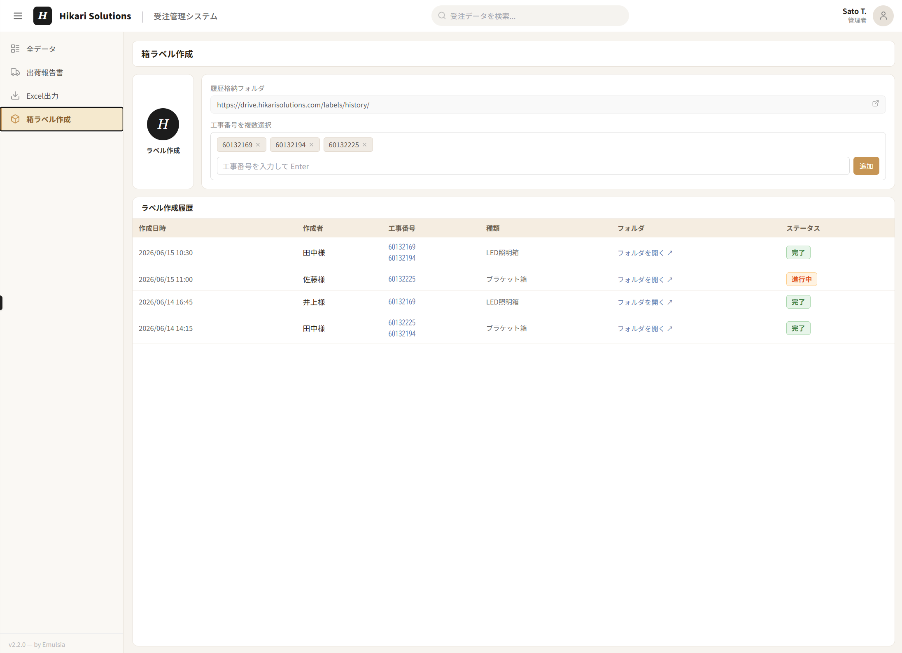Click the 2026/06/15 11:00 date cell
The width and height of the screenshot is (902, 653).
click(x=165, y=279)
